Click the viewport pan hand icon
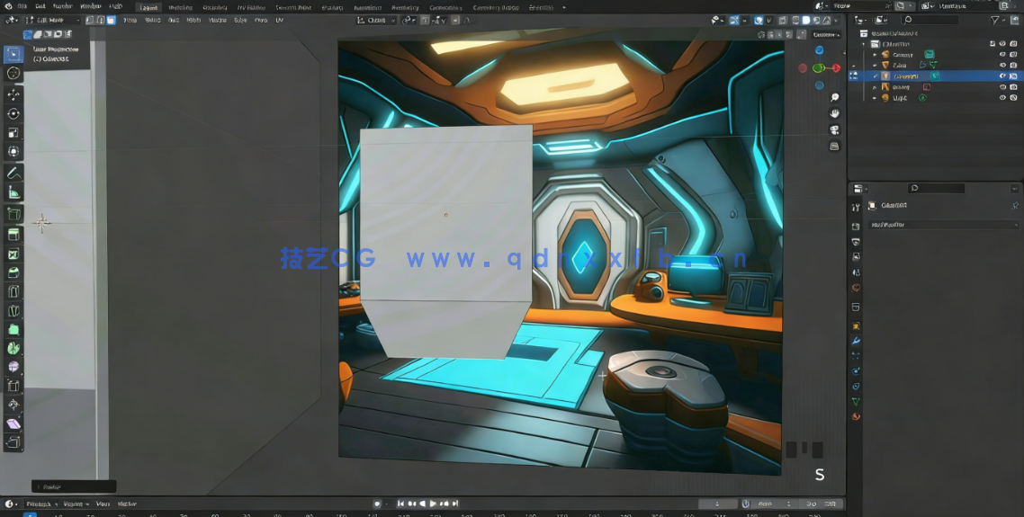Image resolution: width=1024 pixels, height=517 pixels. [x=835, y=113]
